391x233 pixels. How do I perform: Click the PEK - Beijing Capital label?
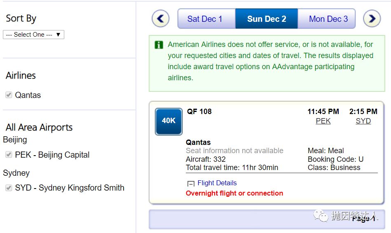(x=52, y=155)
